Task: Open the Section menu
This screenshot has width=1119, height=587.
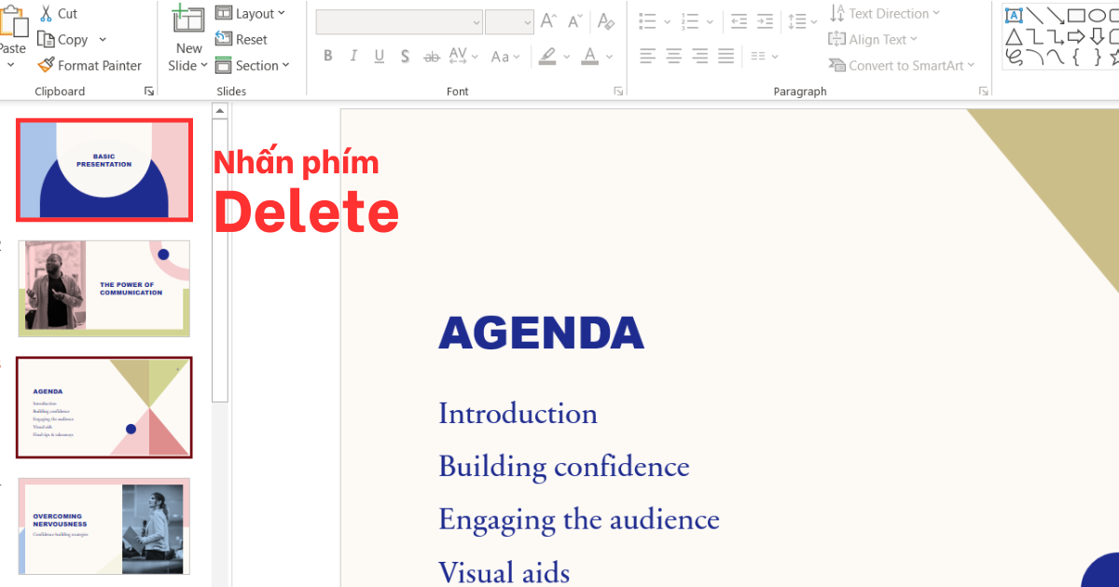Action: (253, 65)
